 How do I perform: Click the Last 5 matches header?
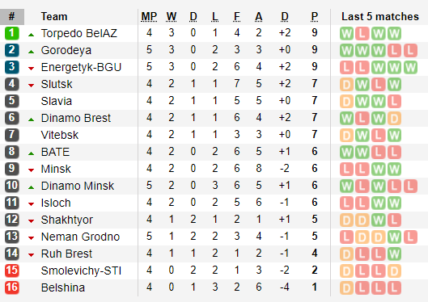click(x=380, y=17)
